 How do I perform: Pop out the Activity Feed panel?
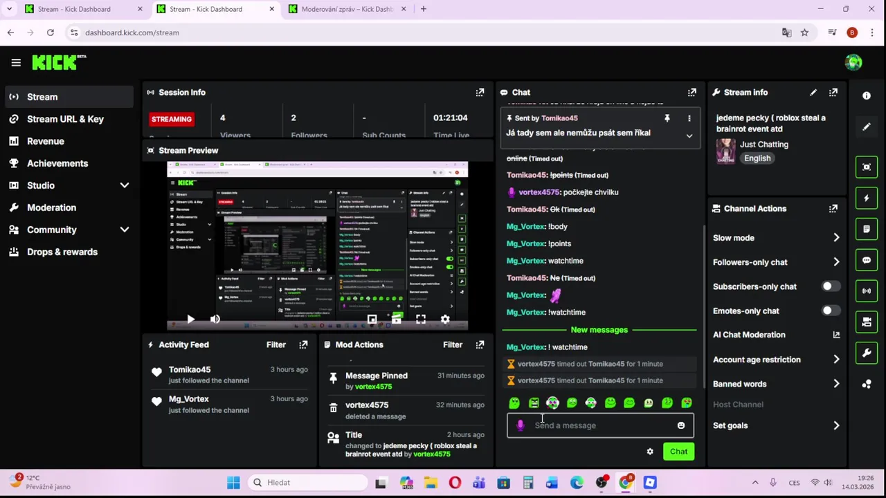(x=303, y=344)
